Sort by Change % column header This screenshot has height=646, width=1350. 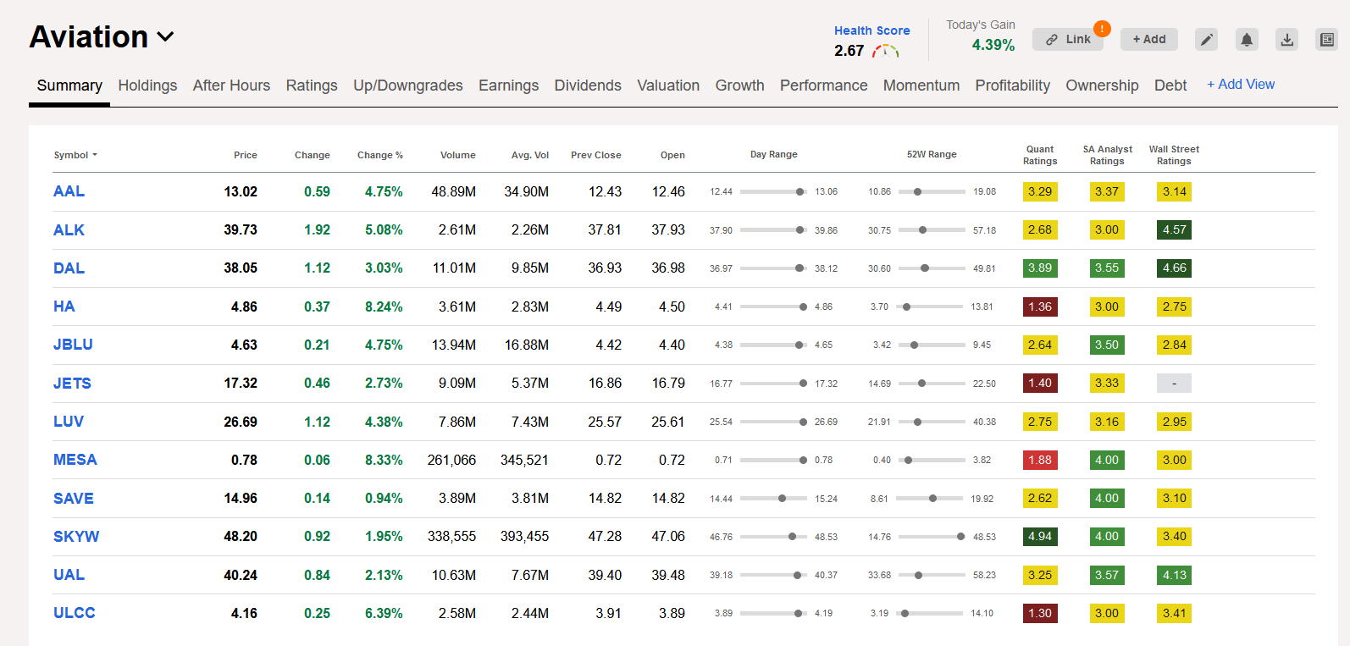[x=380, y=155]
